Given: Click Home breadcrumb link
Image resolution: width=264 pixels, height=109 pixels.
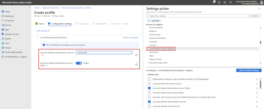Looking at the screenshot, I should pos(37,8).
